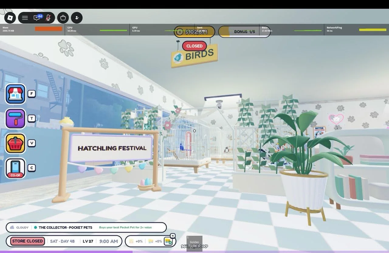Click the CLOSED badge above Birds sign

coord(194,46)
